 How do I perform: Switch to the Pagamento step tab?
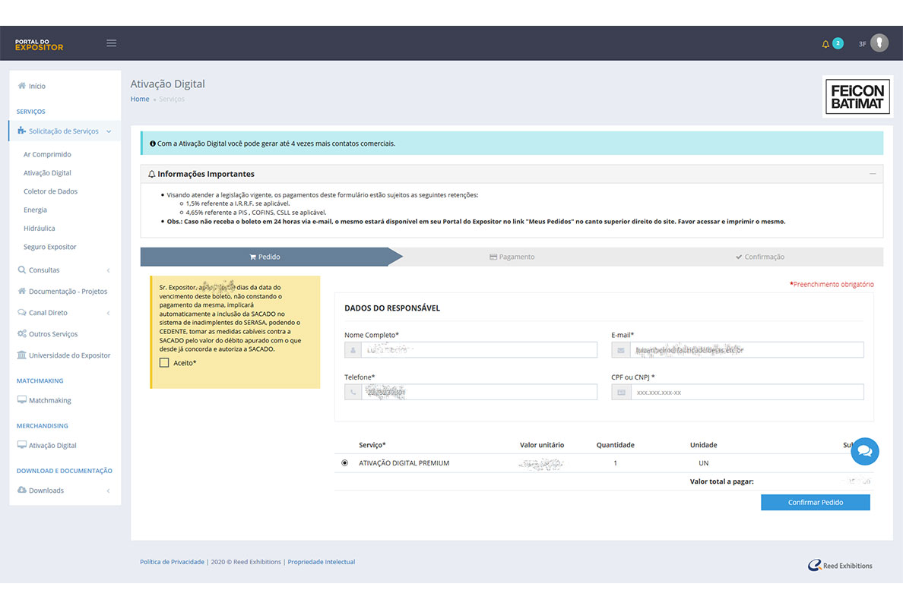click(x=512, y=257)
